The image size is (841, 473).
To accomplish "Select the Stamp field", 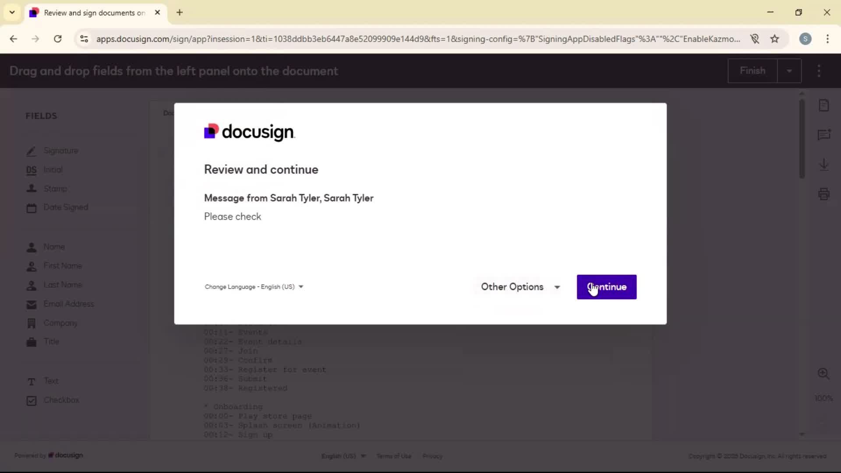I will (x=47, y=189).
